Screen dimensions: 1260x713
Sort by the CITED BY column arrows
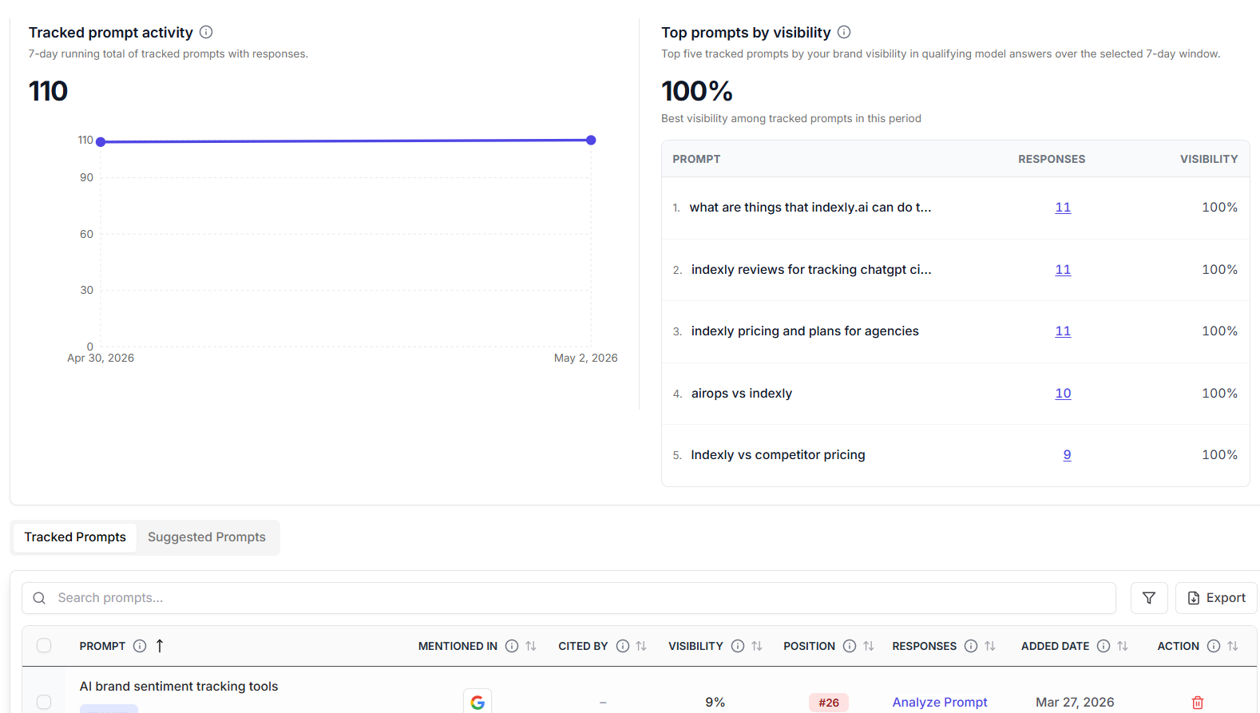[x=641, y=646]
